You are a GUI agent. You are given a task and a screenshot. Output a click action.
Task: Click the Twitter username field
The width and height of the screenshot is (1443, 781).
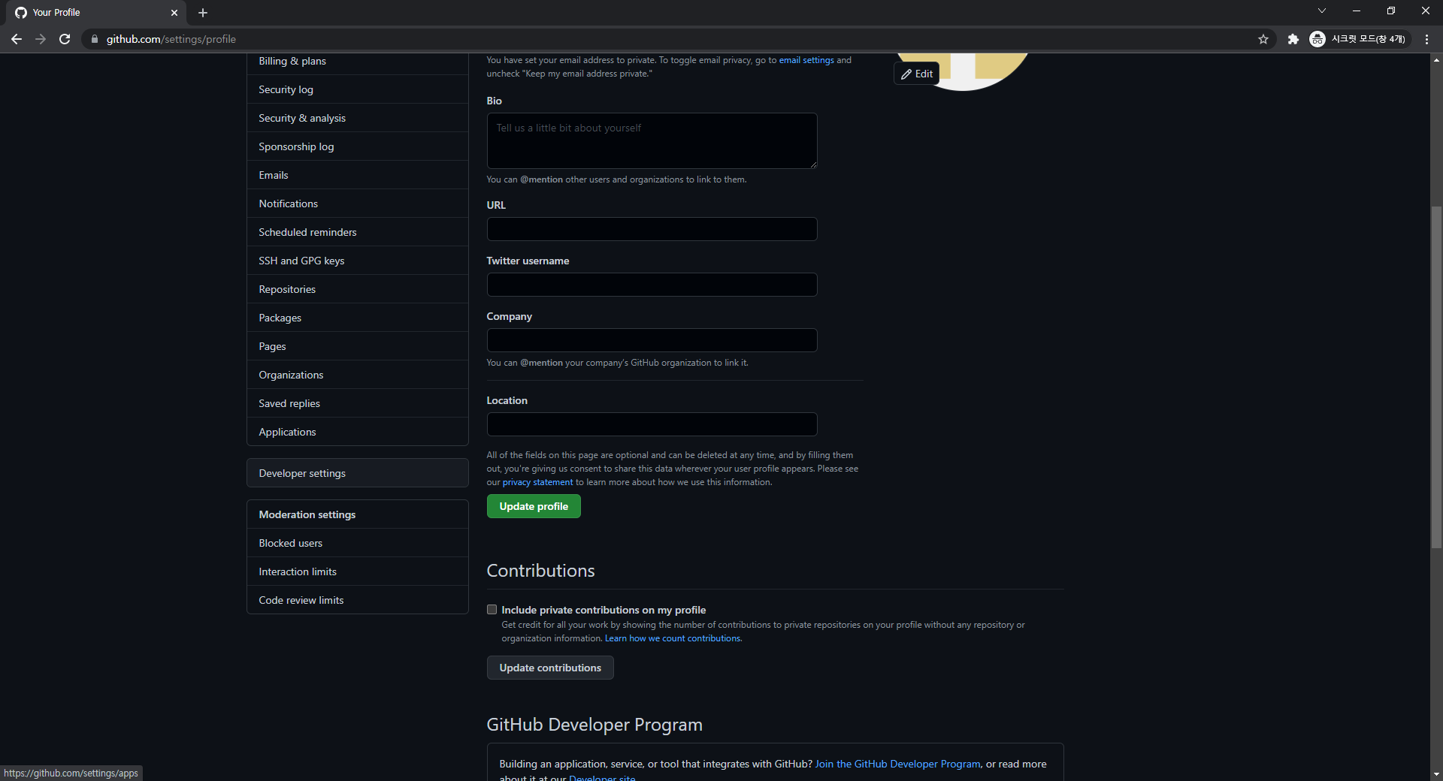point(652,285)
